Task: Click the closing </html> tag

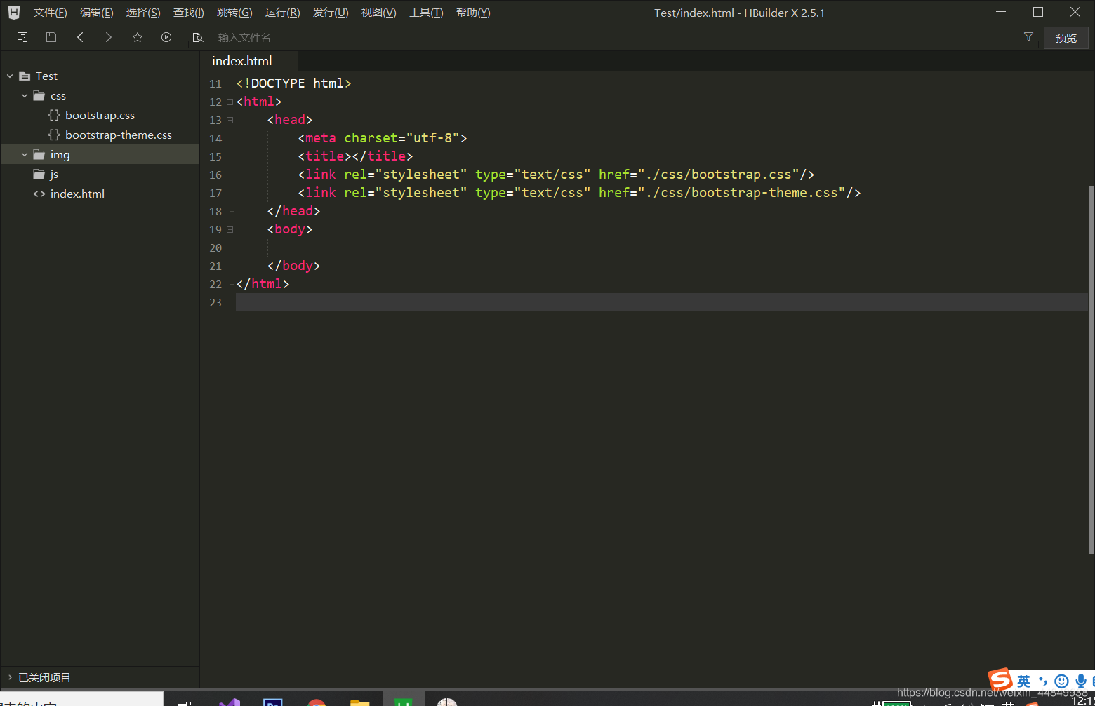Action: click(x=263, y=284)
